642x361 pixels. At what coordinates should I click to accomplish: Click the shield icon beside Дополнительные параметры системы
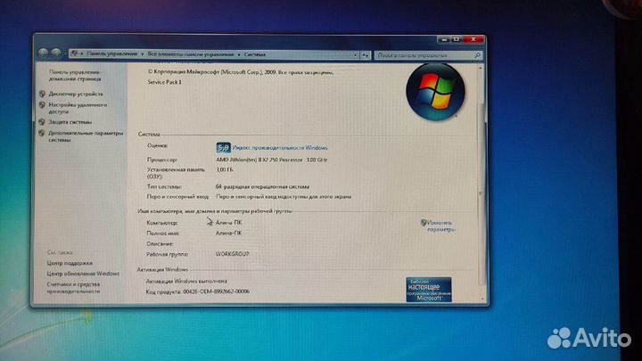pos(43,133)
